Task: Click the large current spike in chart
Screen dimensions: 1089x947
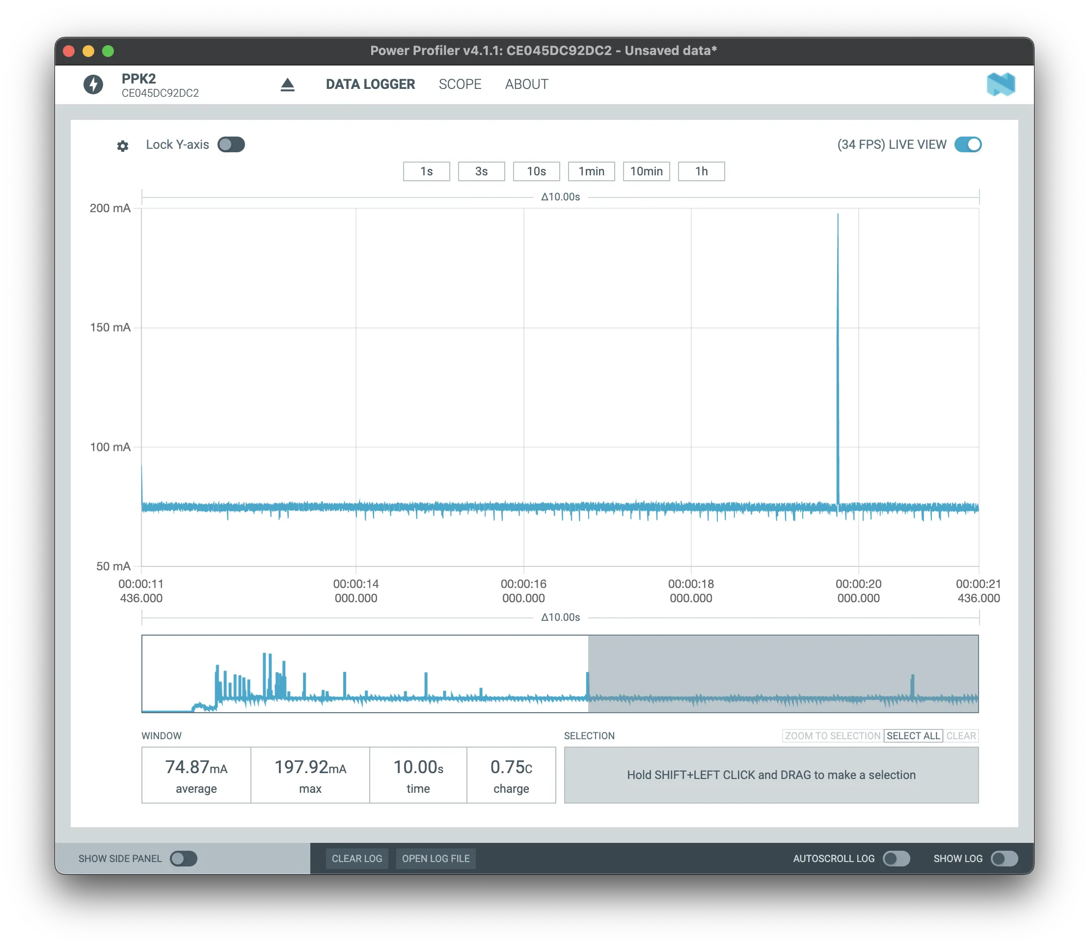Action: click(838, 343)
